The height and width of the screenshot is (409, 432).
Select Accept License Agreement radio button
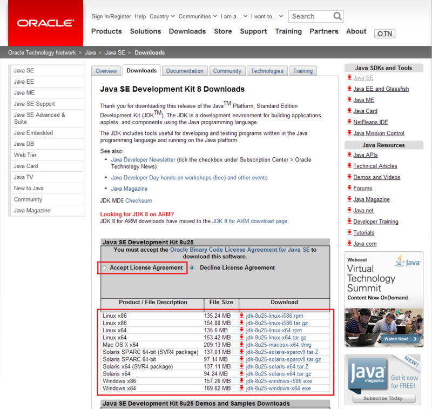(x=104, y=268)
